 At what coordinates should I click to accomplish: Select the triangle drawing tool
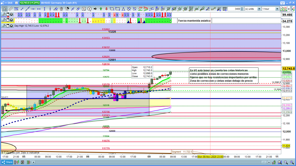tap(123, 9)
